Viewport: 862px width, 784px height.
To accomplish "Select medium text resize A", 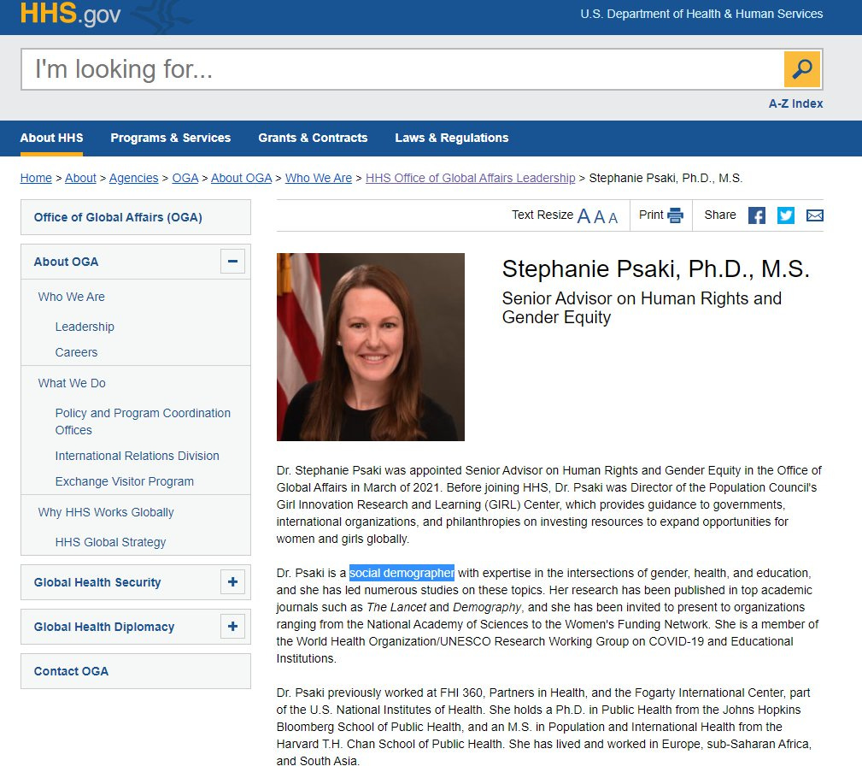I will tap(599, 217).
